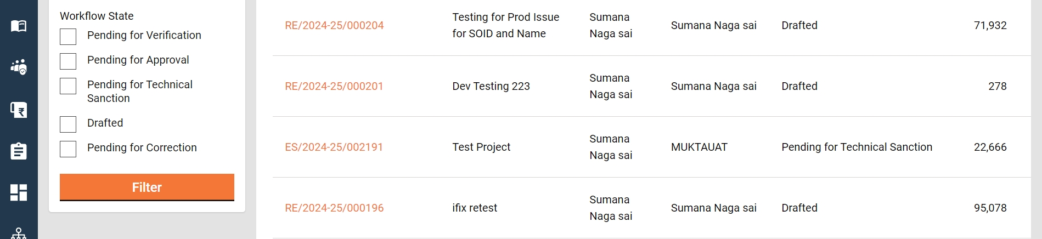
Task: Open the dashboard tiles sidebar icon
Action: coord(19,192)
